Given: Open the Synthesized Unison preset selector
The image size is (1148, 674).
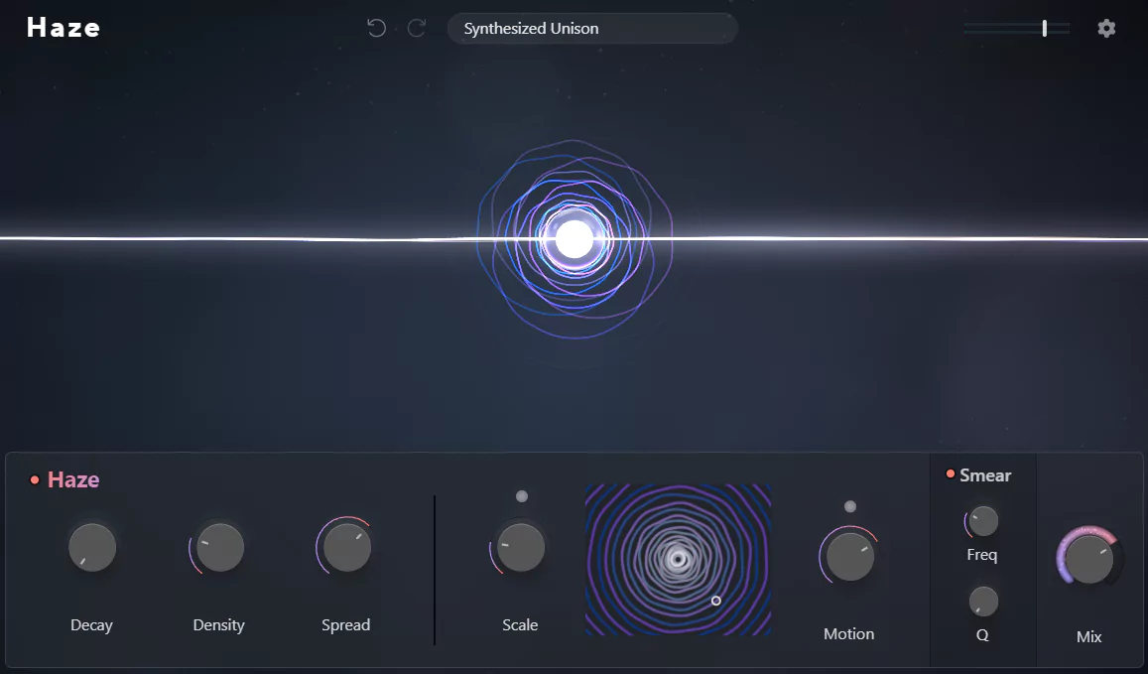Looking at the screenshot, I should click(x=592, y=29).
